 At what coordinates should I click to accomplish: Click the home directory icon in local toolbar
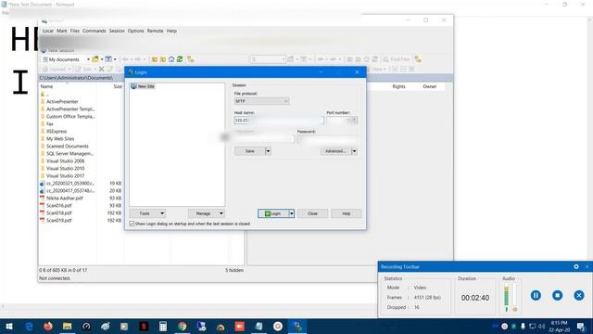point(171,59)
